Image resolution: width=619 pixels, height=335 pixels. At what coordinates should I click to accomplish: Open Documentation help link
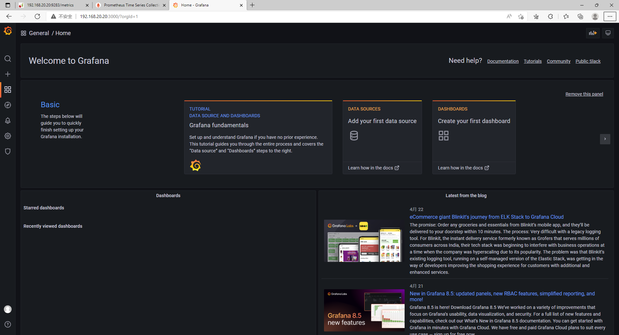[x=503, y=61]
